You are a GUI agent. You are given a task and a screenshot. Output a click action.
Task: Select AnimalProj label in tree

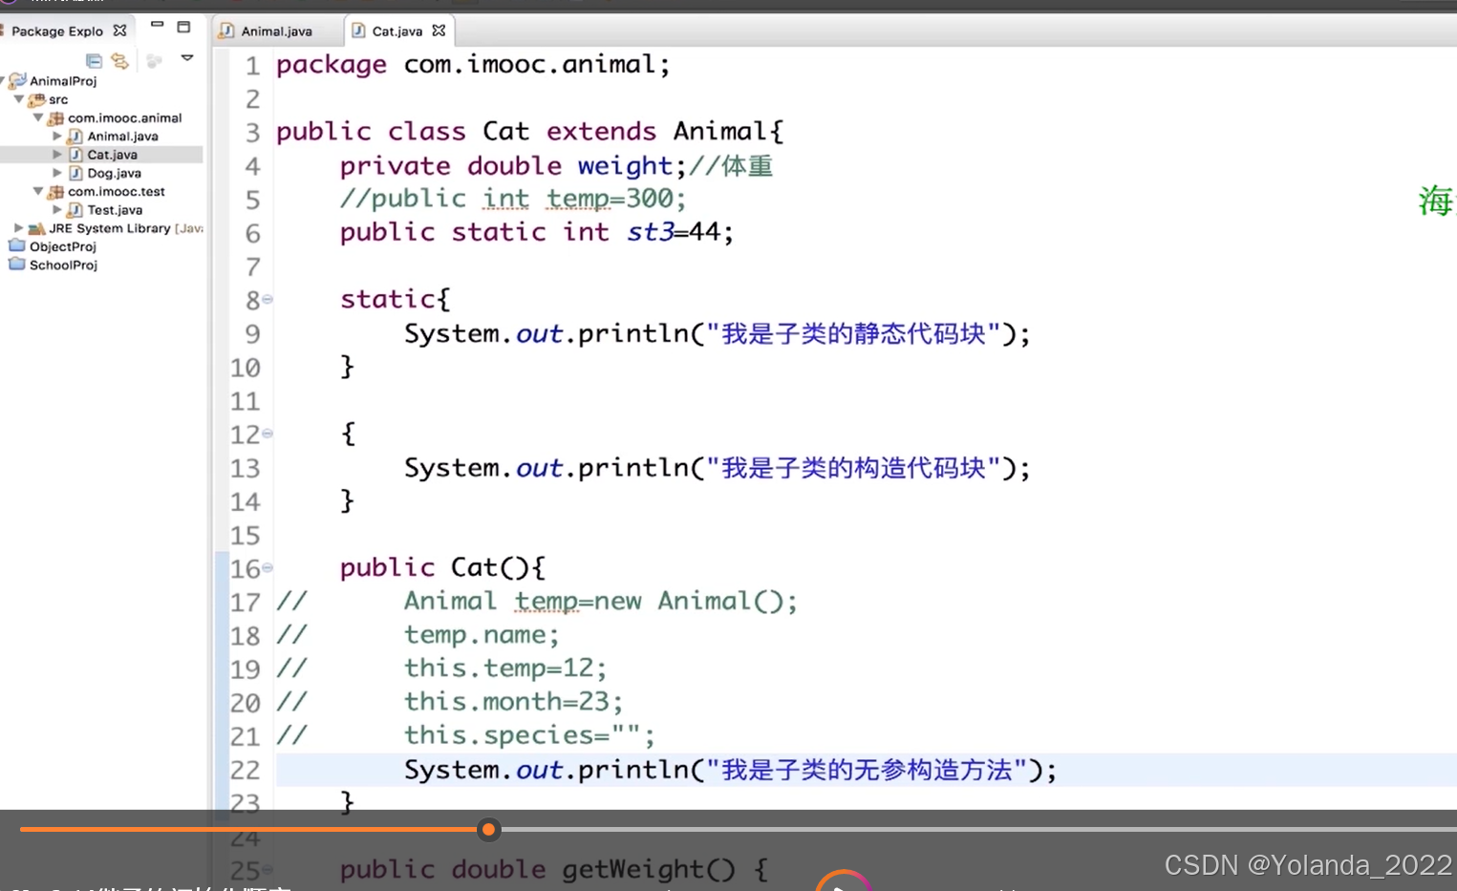tap(63, 81)
